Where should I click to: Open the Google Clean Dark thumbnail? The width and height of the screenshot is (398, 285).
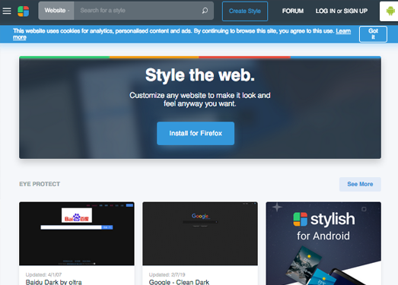point(200,234)
